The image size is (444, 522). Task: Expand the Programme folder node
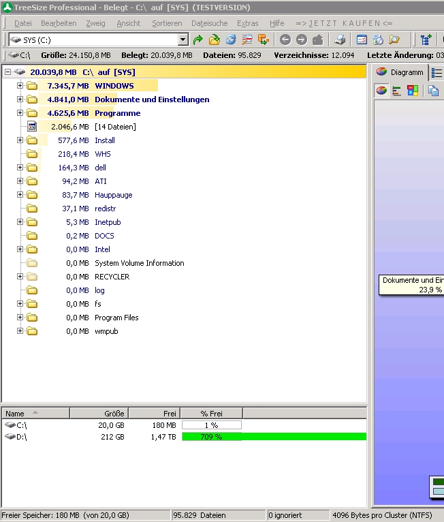[20, 113]
